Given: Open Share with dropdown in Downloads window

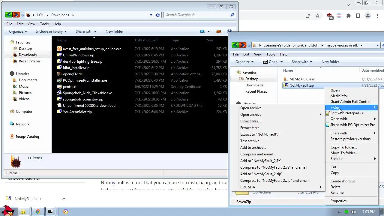Looking at the screenshot, I should tap(86, 31).
